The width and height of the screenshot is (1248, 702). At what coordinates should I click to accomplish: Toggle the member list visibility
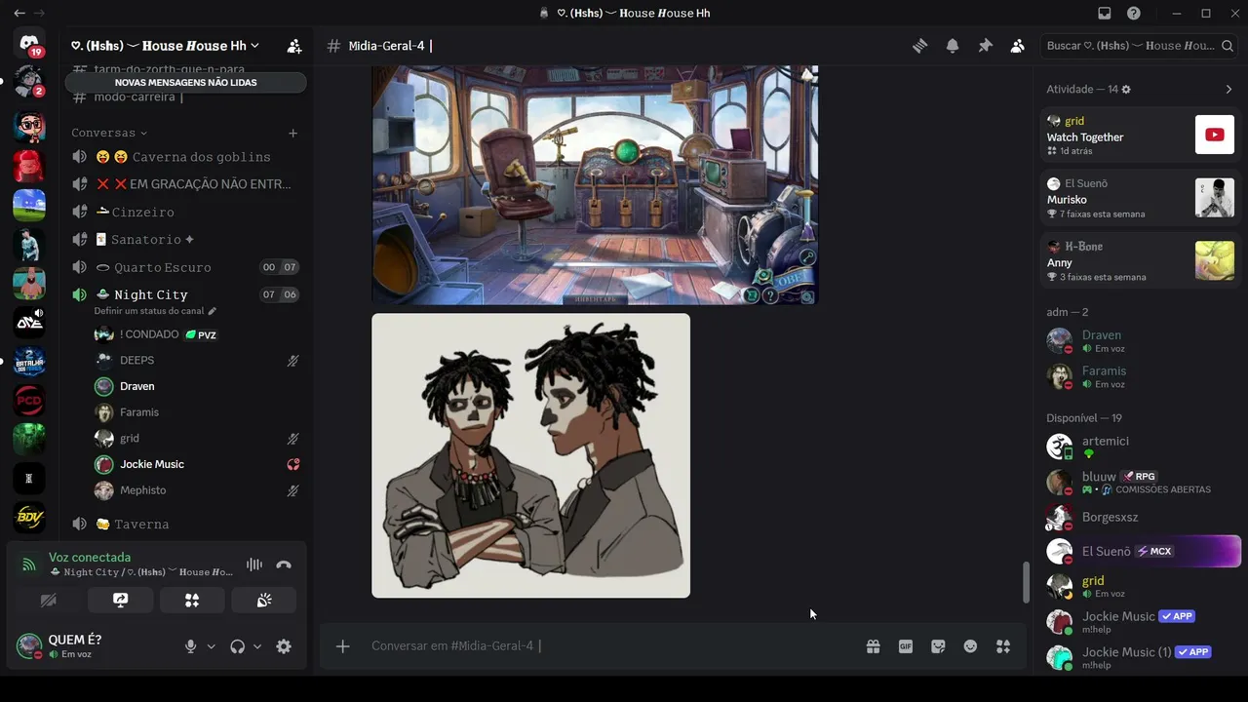1017,46
